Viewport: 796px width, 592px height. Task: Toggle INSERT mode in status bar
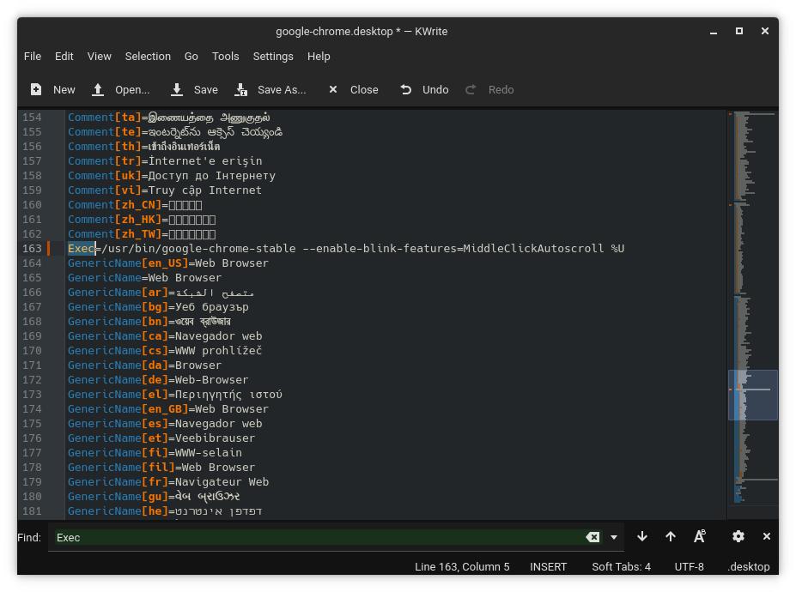pos(548,566)
